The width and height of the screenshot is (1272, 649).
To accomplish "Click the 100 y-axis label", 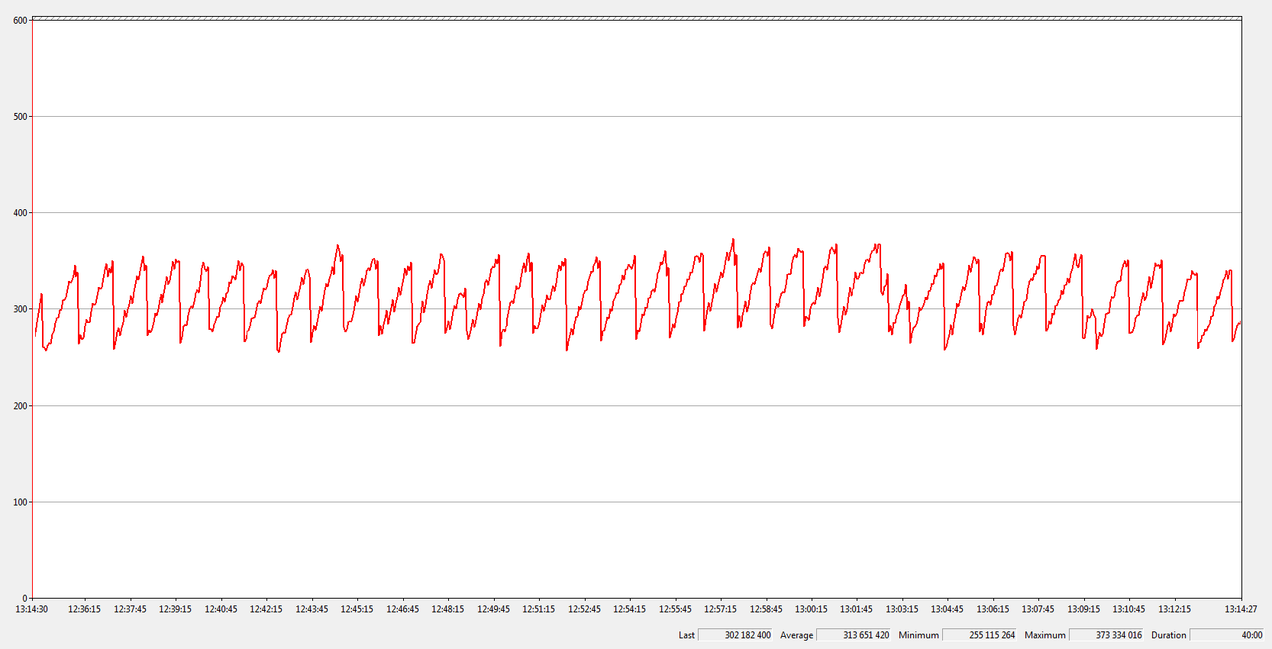I will [21, 502].
